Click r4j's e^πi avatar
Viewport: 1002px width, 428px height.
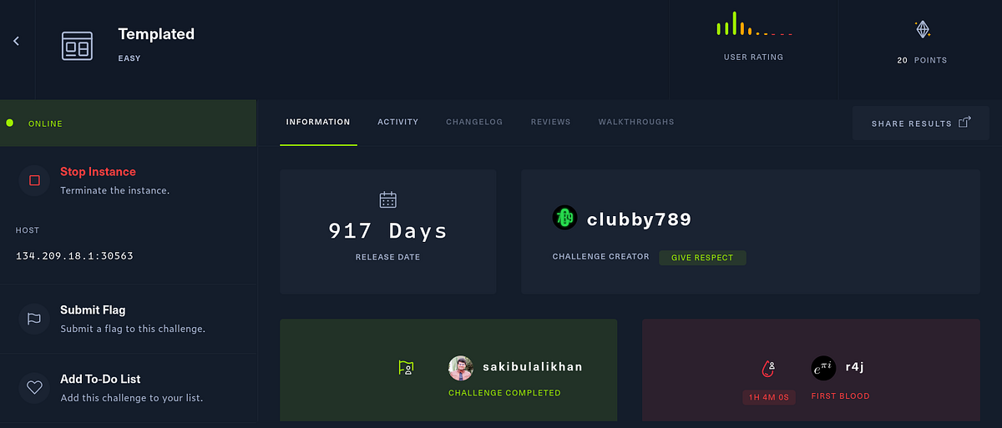pyautogui.click(x=823, y=368)
